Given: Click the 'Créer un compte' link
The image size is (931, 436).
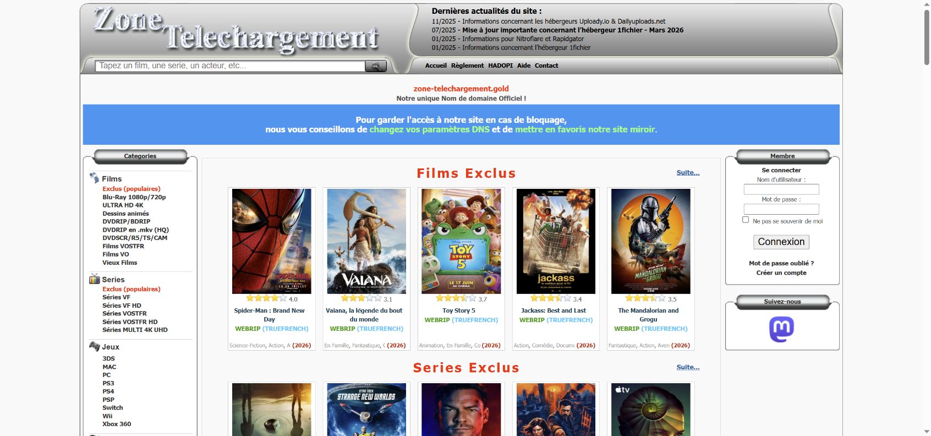Looking at the screenshot, I should 781,272.
